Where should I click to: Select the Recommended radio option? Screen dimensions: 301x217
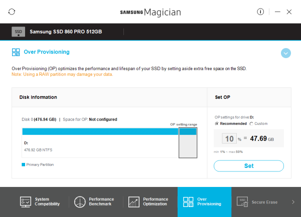[x=217, y=123]
